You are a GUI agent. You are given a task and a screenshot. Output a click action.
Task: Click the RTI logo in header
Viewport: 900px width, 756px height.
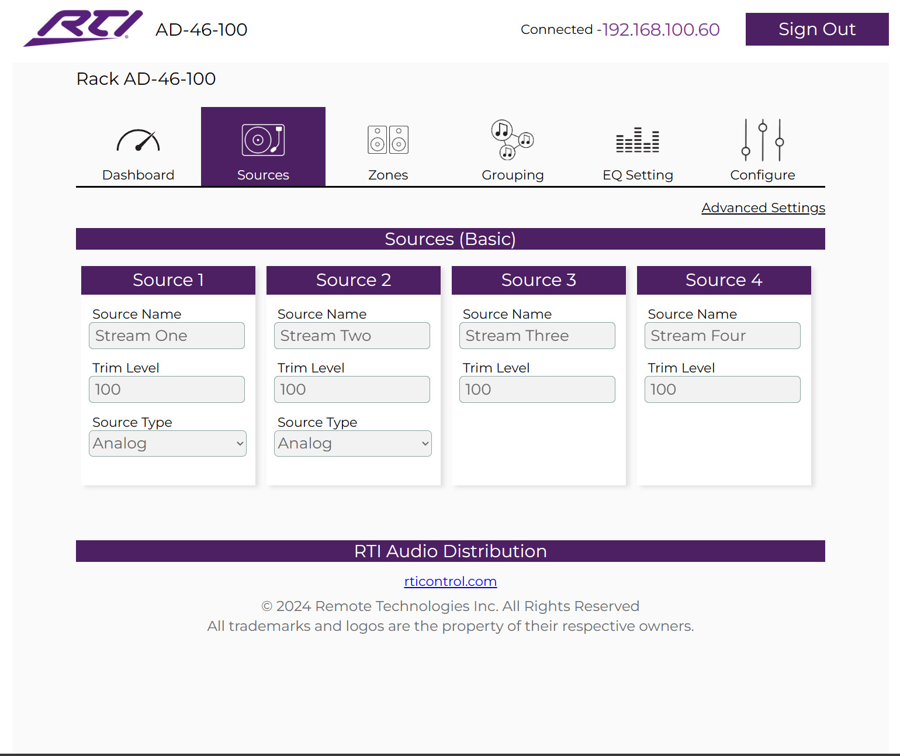point(83,28)
